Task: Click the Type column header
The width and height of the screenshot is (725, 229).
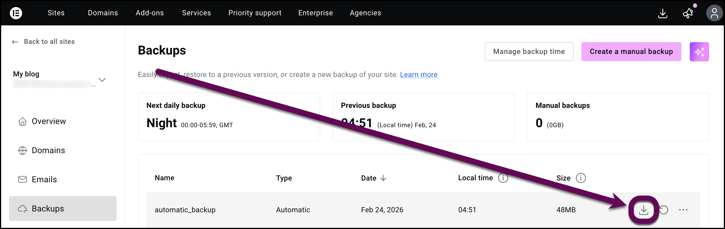Action: pyautogui.click(x=284, y=178)
